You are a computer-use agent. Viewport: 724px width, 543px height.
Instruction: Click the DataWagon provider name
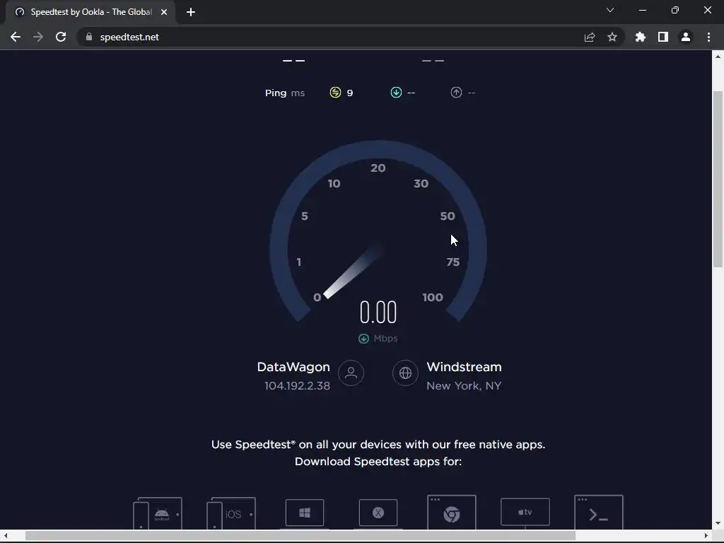(293, 367)
